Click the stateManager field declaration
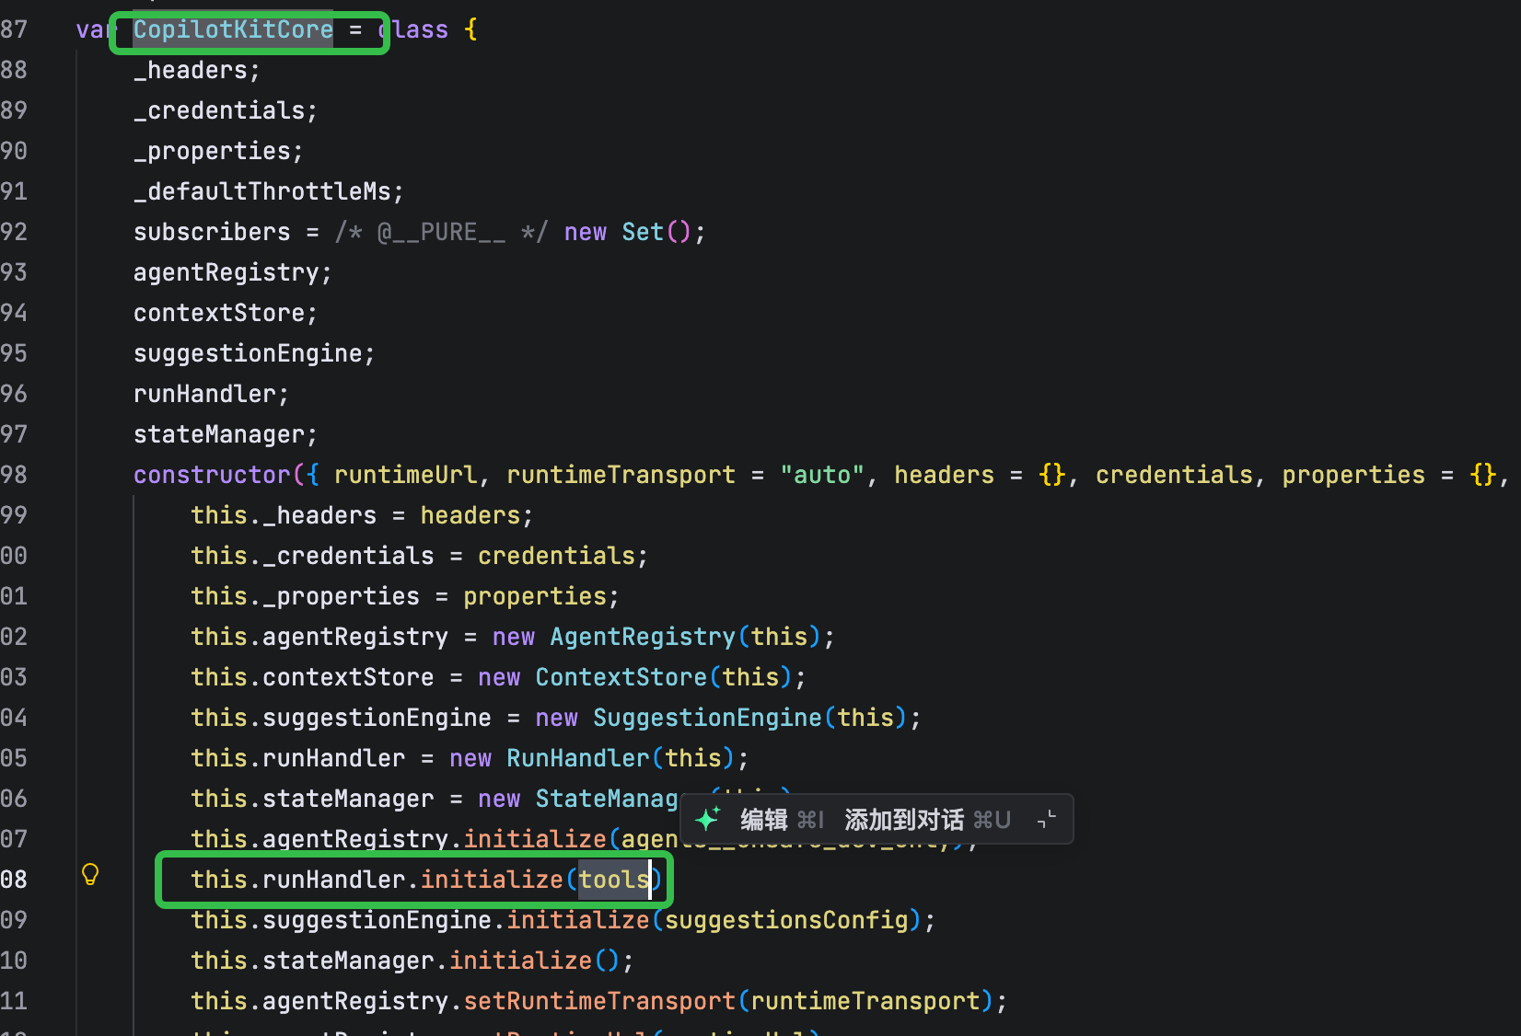The image size is (1521, 1036). [226, 434]
